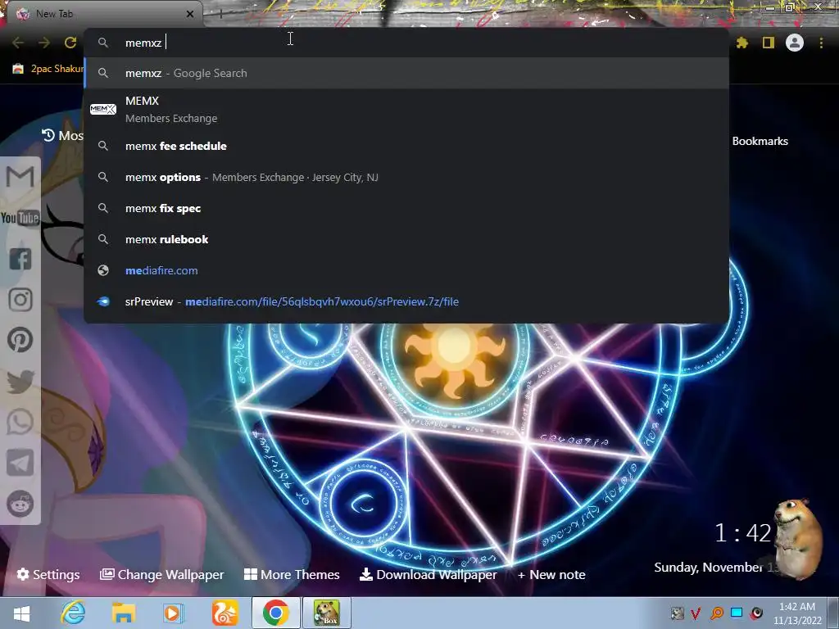This screenshot has height=629, width=839.
Task: Open Reddit from the sidebar
Action: pos(20,504)
